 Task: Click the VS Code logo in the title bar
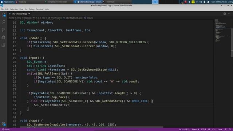[1, 5]
